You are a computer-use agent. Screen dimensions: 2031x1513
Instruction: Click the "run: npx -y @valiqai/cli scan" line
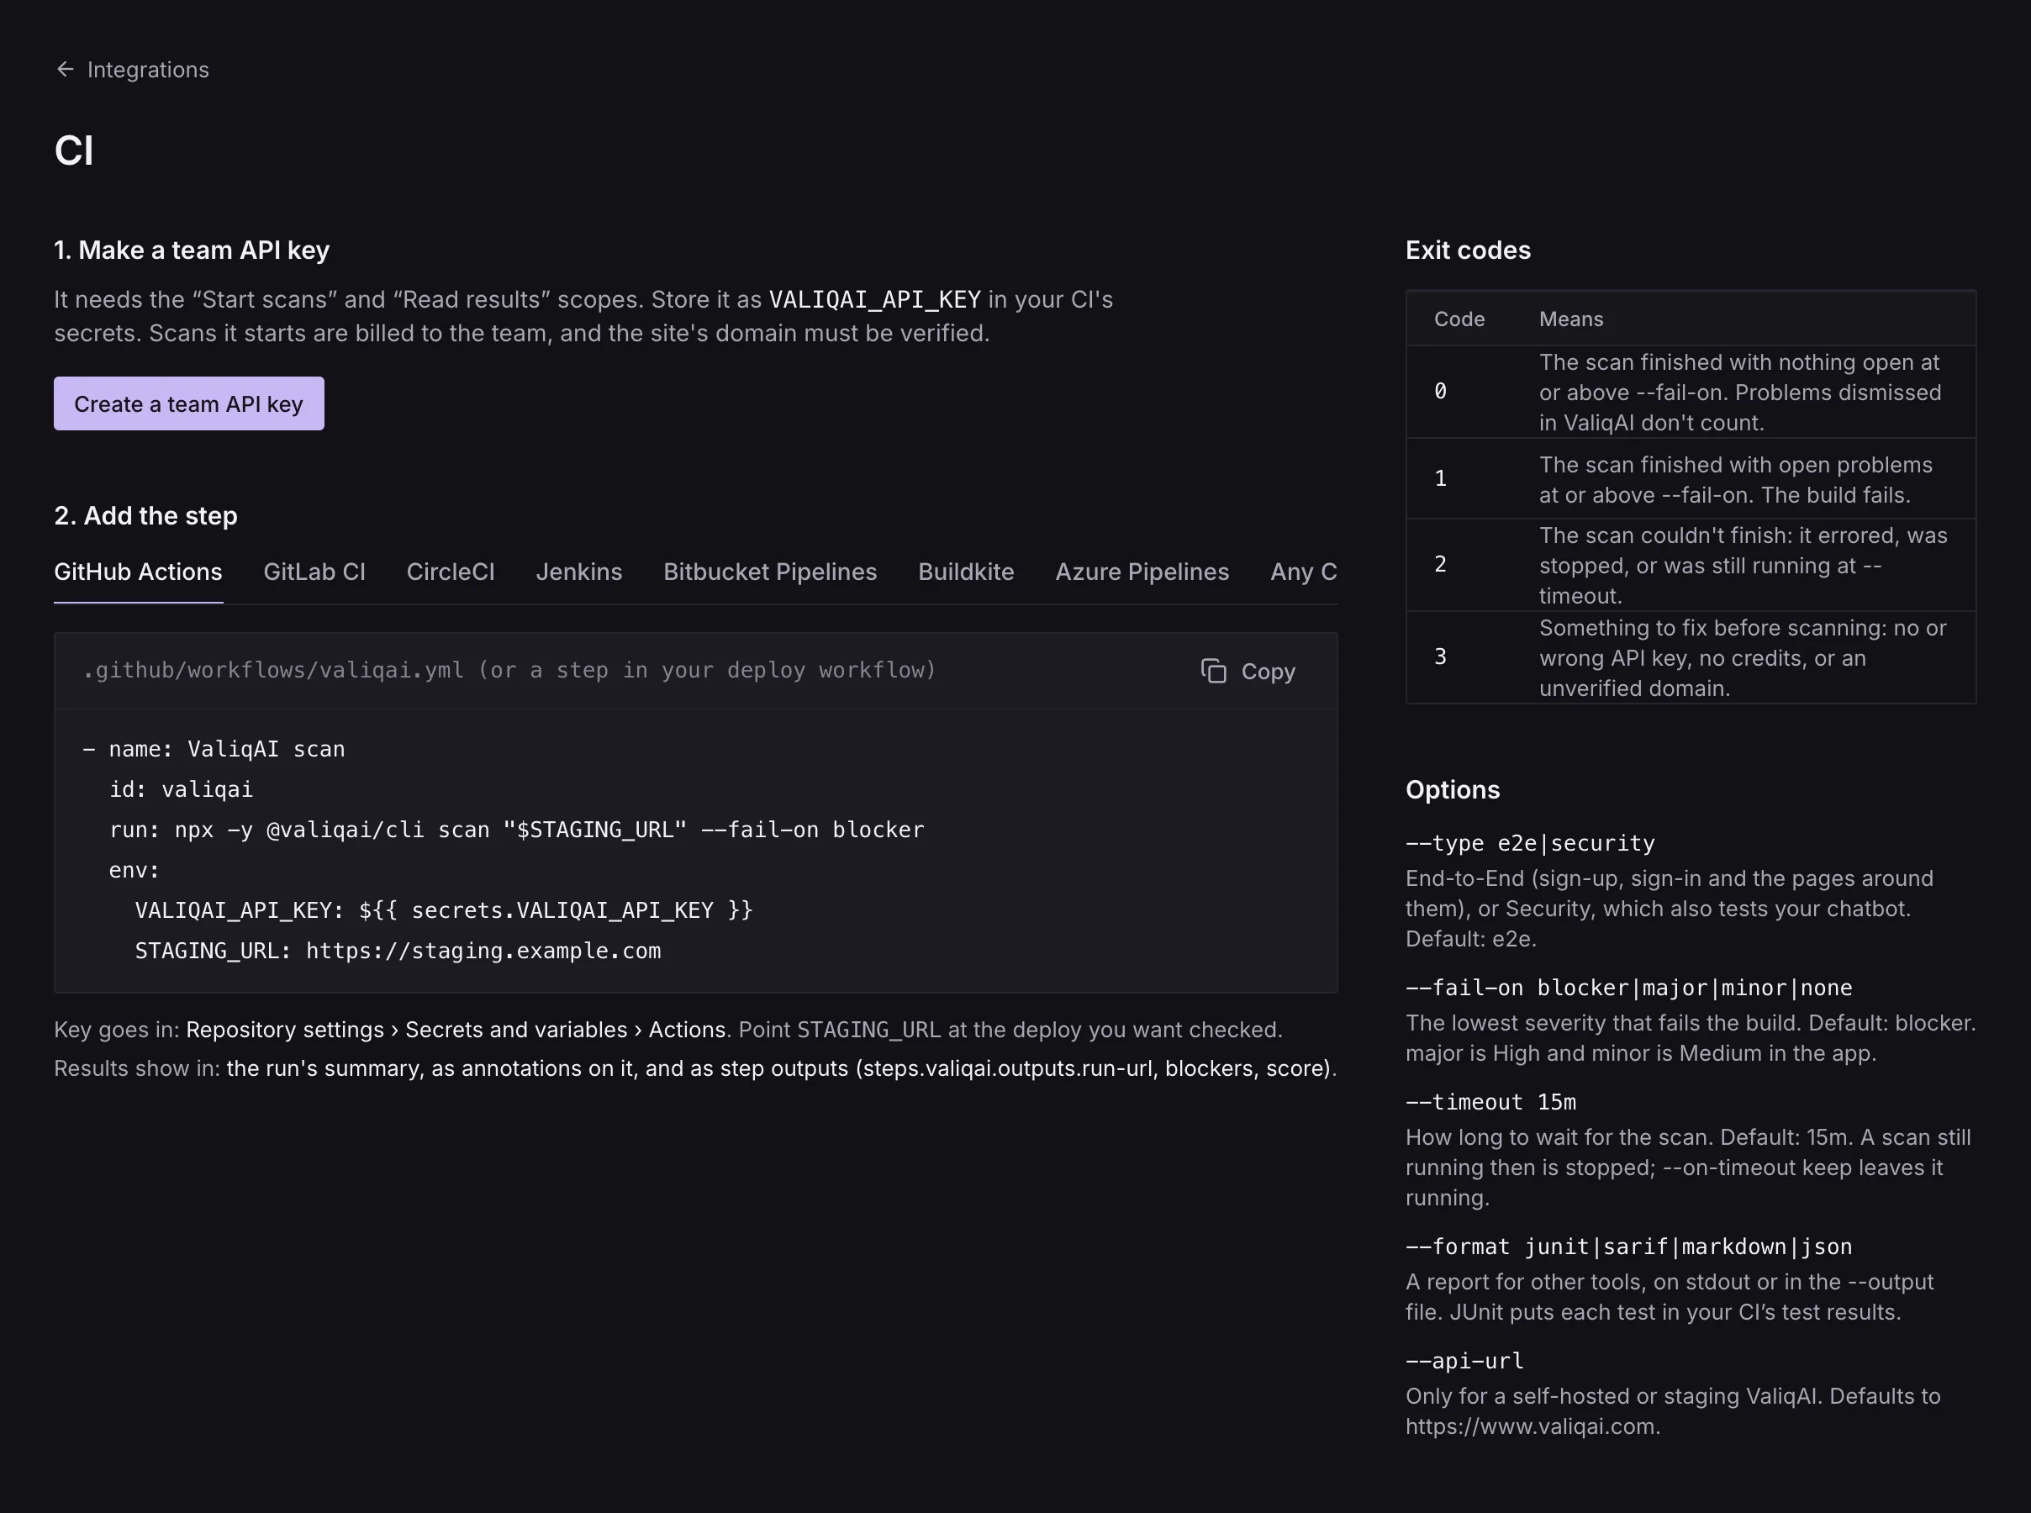tap(516, 830)
